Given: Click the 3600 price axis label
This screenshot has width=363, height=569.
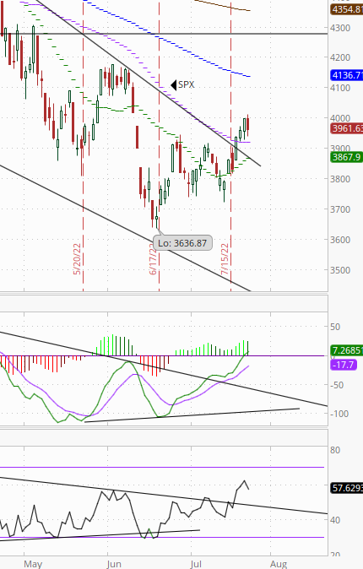Looking at the screenshot, I should [x=340, y=240].
